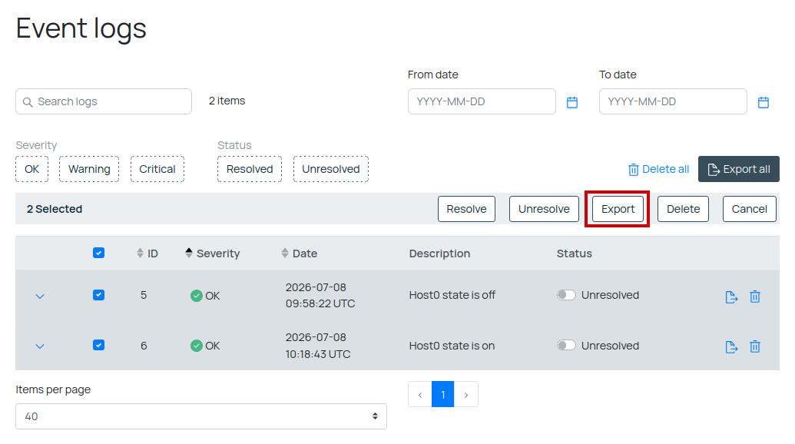
Task: Open the To date calendar picker icon
Action: pyautogui.click(x=763, y=102)
